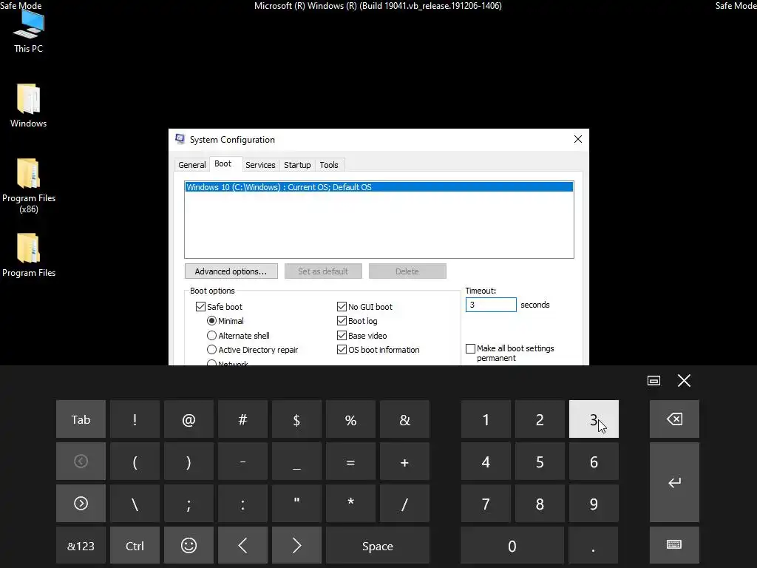Go to next symbols page key
The image size is (757, 568).
pyautogui.click(x=81, y=503)
